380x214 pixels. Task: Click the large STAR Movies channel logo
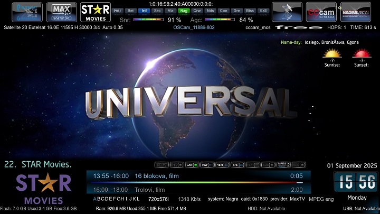tap(44, 189)
